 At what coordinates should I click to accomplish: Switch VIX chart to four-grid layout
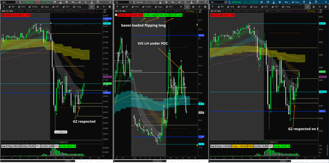pos(193,7)
